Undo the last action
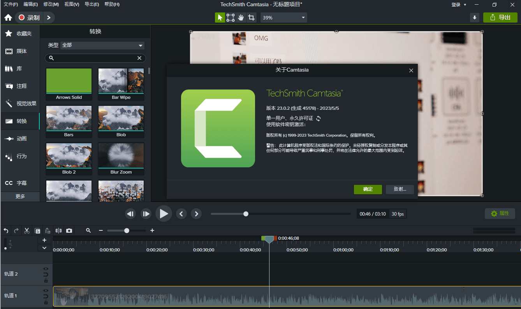The height and width of the screenshot is (309, 521). click(x=5, y=230)
